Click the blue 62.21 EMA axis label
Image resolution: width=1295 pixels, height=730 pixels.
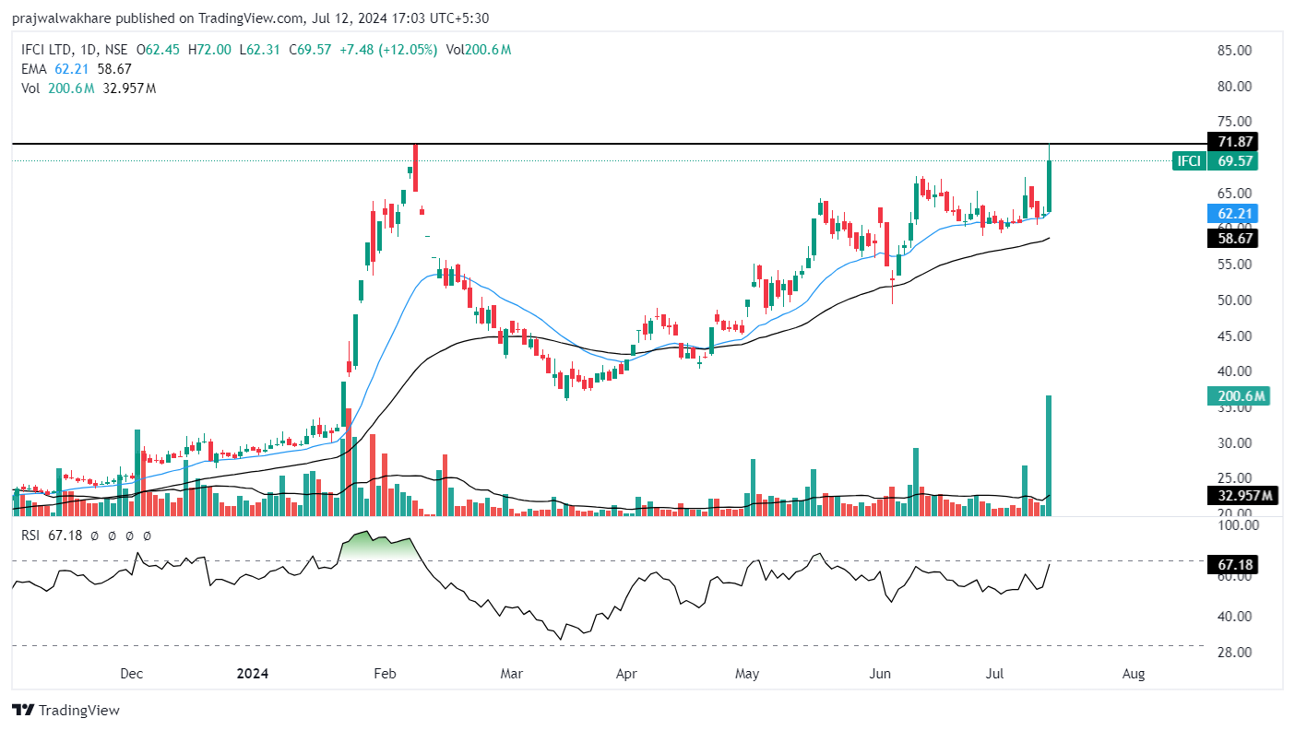click(x=1232, y=214)
